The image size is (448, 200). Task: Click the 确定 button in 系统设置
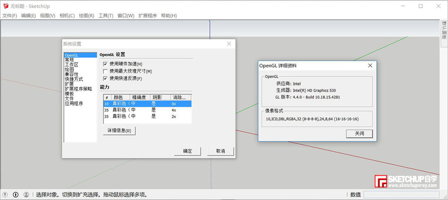tap(188, 151)
